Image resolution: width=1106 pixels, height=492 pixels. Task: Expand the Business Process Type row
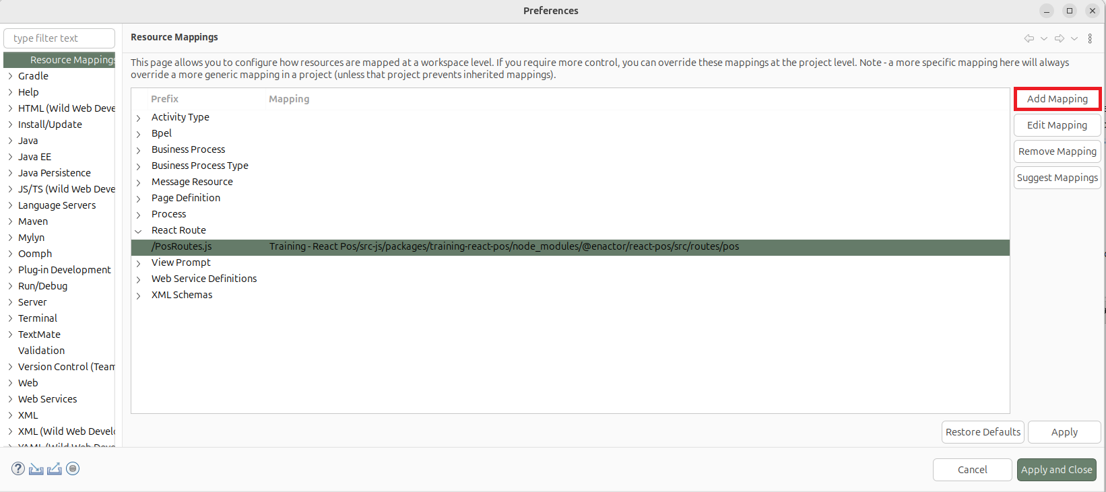coord(139,166)
